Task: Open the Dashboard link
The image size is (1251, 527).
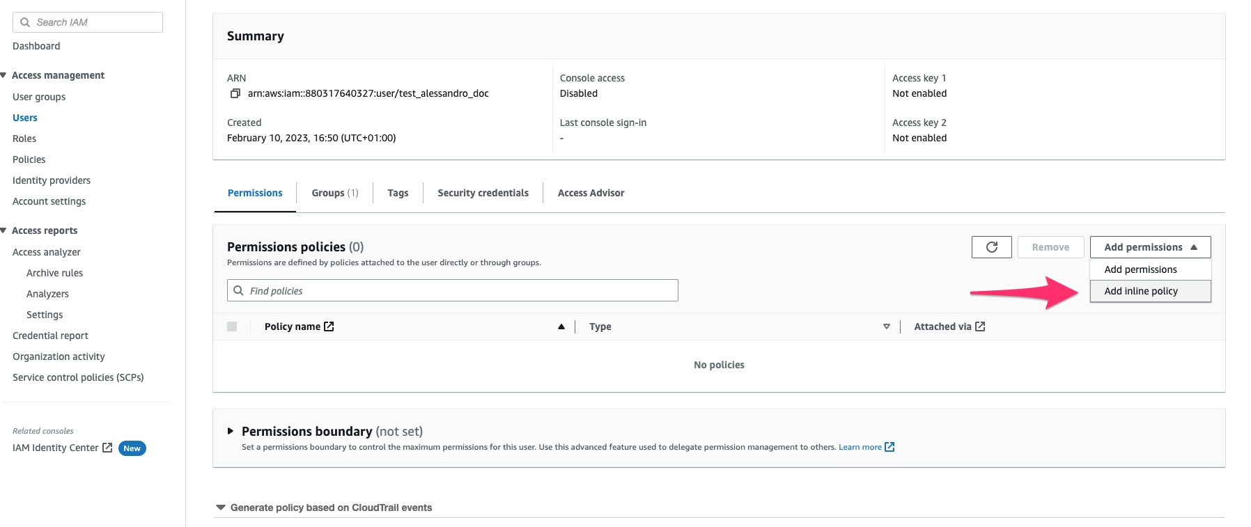Action: [36, 46]
